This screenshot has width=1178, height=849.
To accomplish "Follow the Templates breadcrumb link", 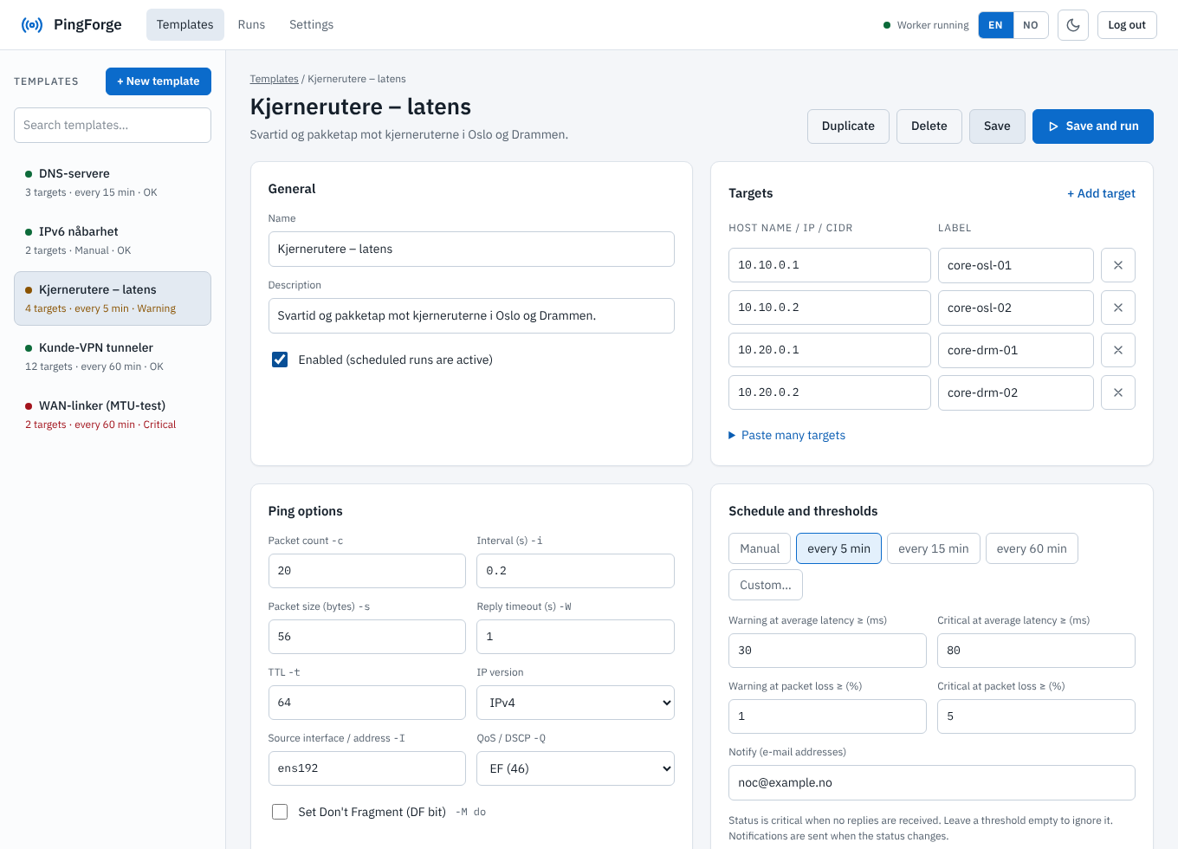I will (x=275, y=79).
